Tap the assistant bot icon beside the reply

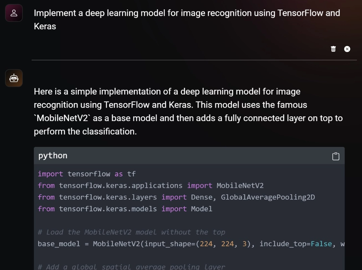(14, 78)
